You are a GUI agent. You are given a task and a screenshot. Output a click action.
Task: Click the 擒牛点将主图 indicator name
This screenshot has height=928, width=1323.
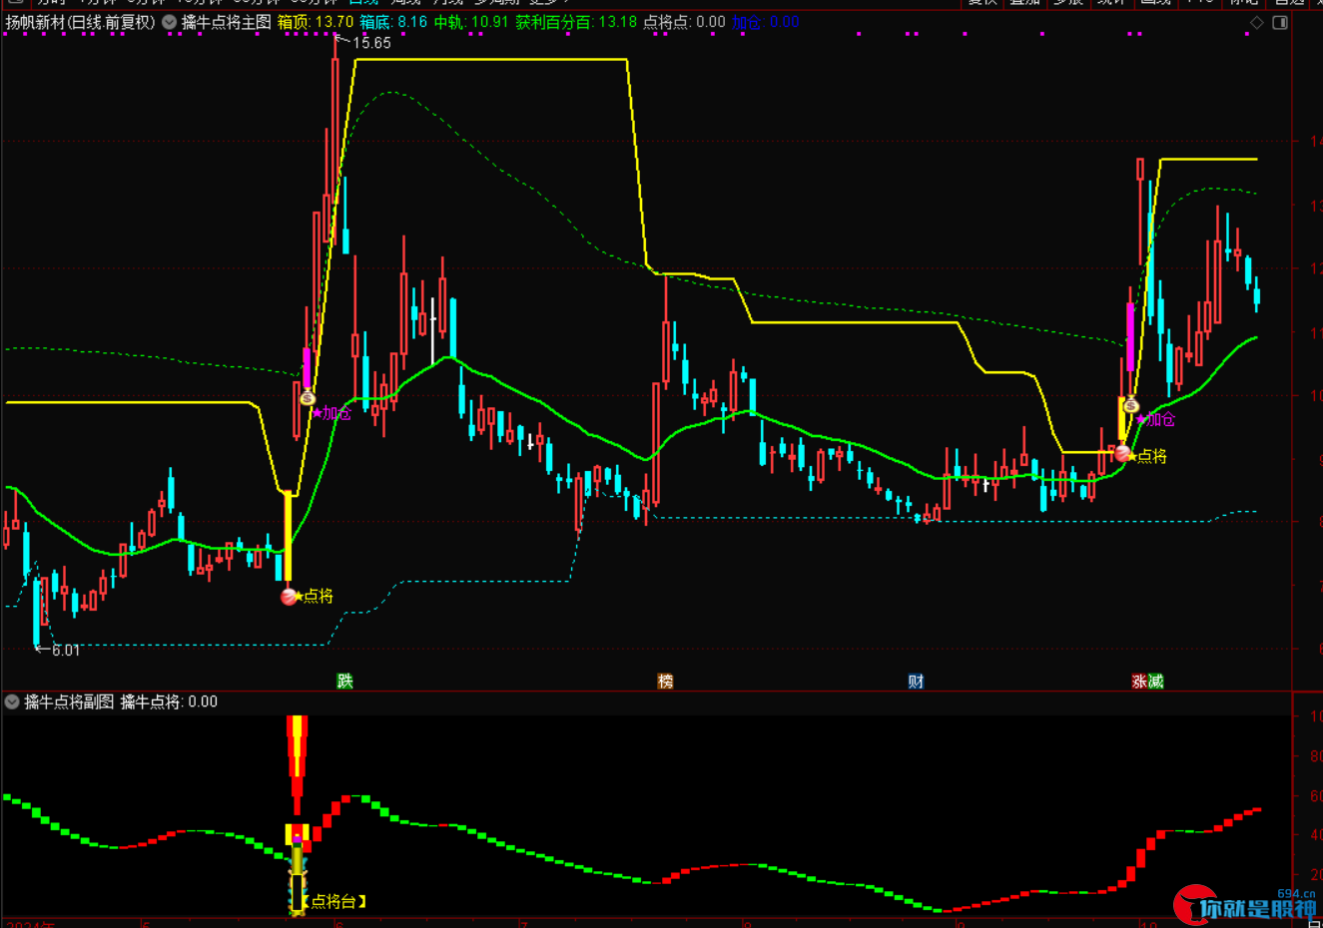click(x=227, y=22)
